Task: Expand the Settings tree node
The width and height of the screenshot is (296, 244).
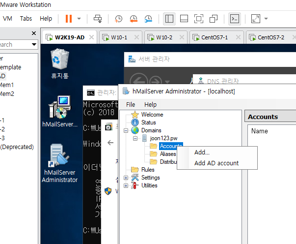Action: (x=126, y=178)
